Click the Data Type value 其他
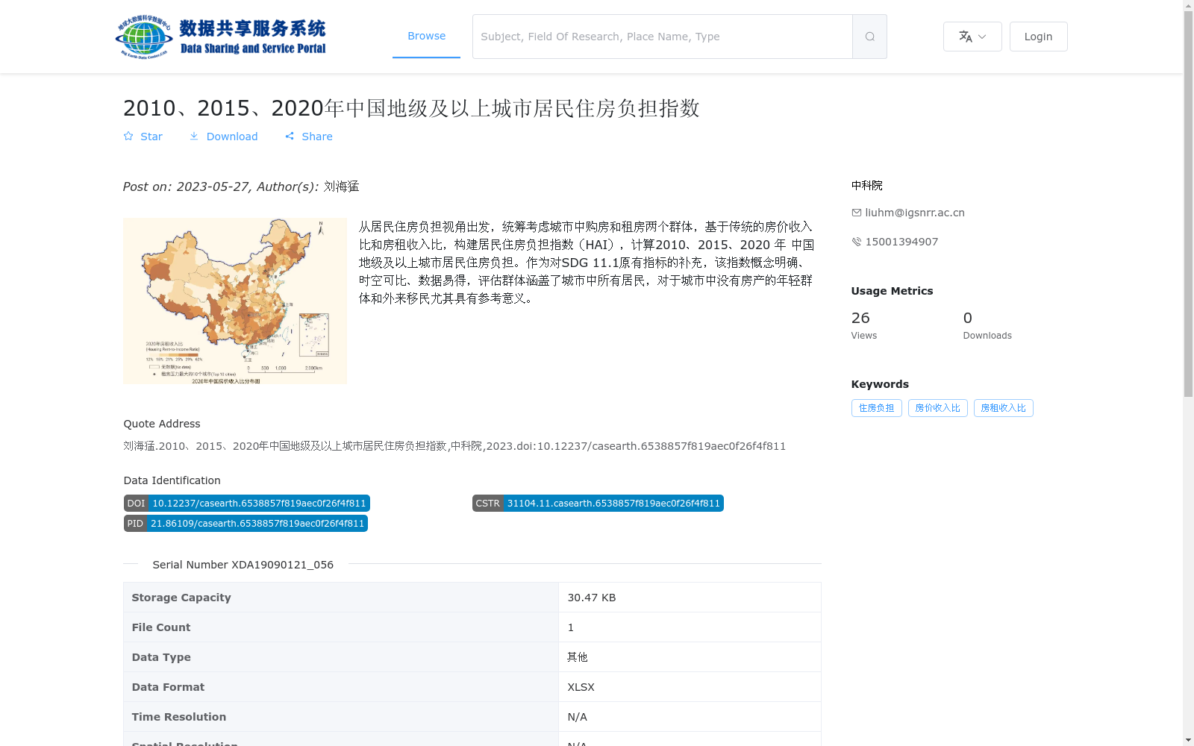 coord(578,657)
